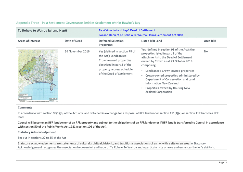243x172 pixels.
Task: Click the 'Area RFR' column header
Action: click(x=210, y=41)
